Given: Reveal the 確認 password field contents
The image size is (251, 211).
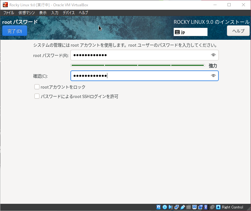Looking at the screenshot, I should point(213,75).
